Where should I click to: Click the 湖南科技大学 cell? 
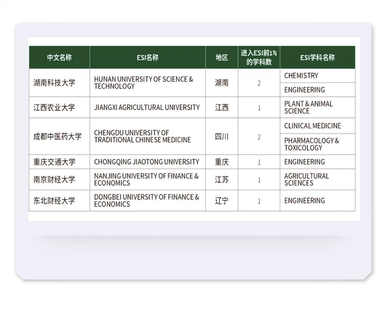click(x=59, y=83)
